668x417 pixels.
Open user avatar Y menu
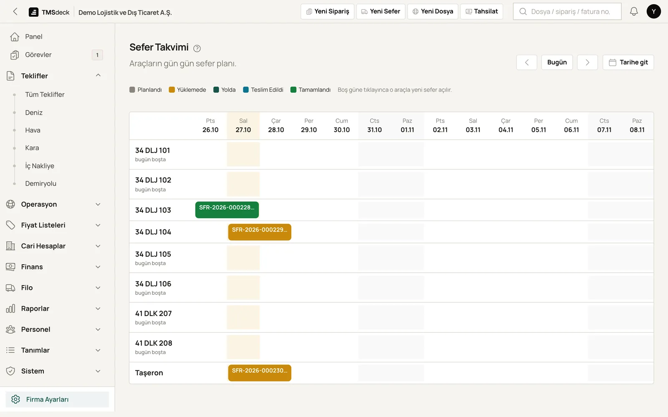(x=653, y=12)
